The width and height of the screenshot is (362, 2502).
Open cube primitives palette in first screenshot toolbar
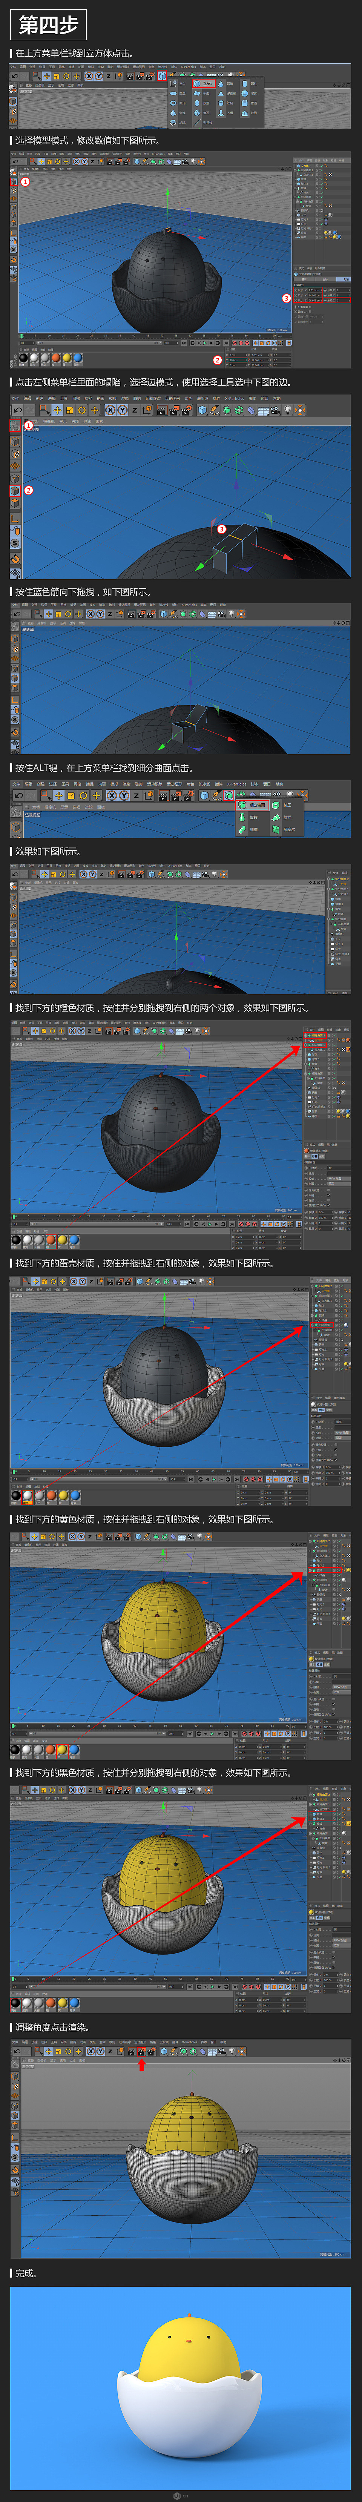pyautogui.click(x=162, y=77)
